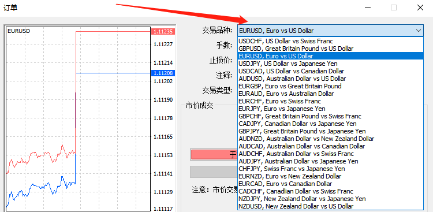Choose GBPUSD, Great Britain Pound vs US Dollar
Viewport: 433px width, 212px height.
[330, 49]
